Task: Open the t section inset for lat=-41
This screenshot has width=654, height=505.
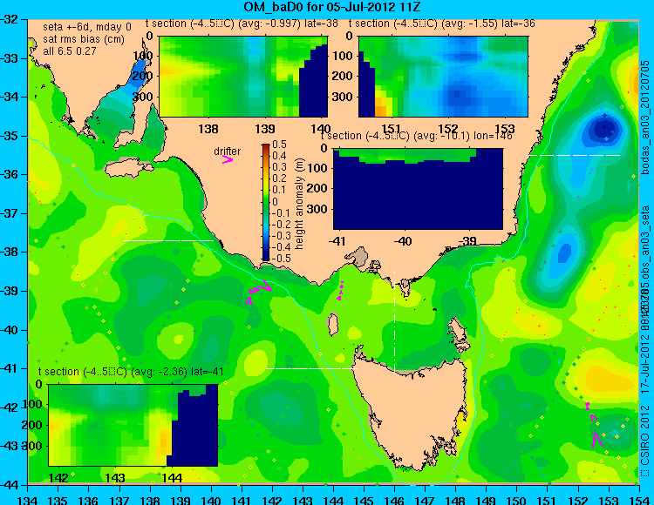Action: [133, 425]
